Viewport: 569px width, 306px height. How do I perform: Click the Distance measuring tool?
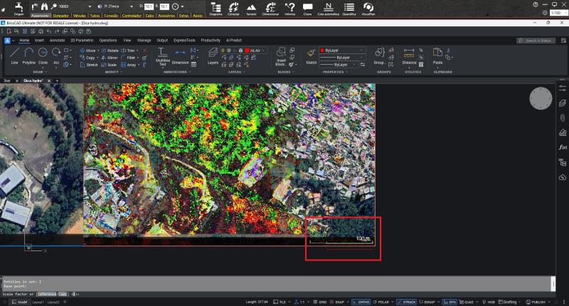click(x=409, y=54)
